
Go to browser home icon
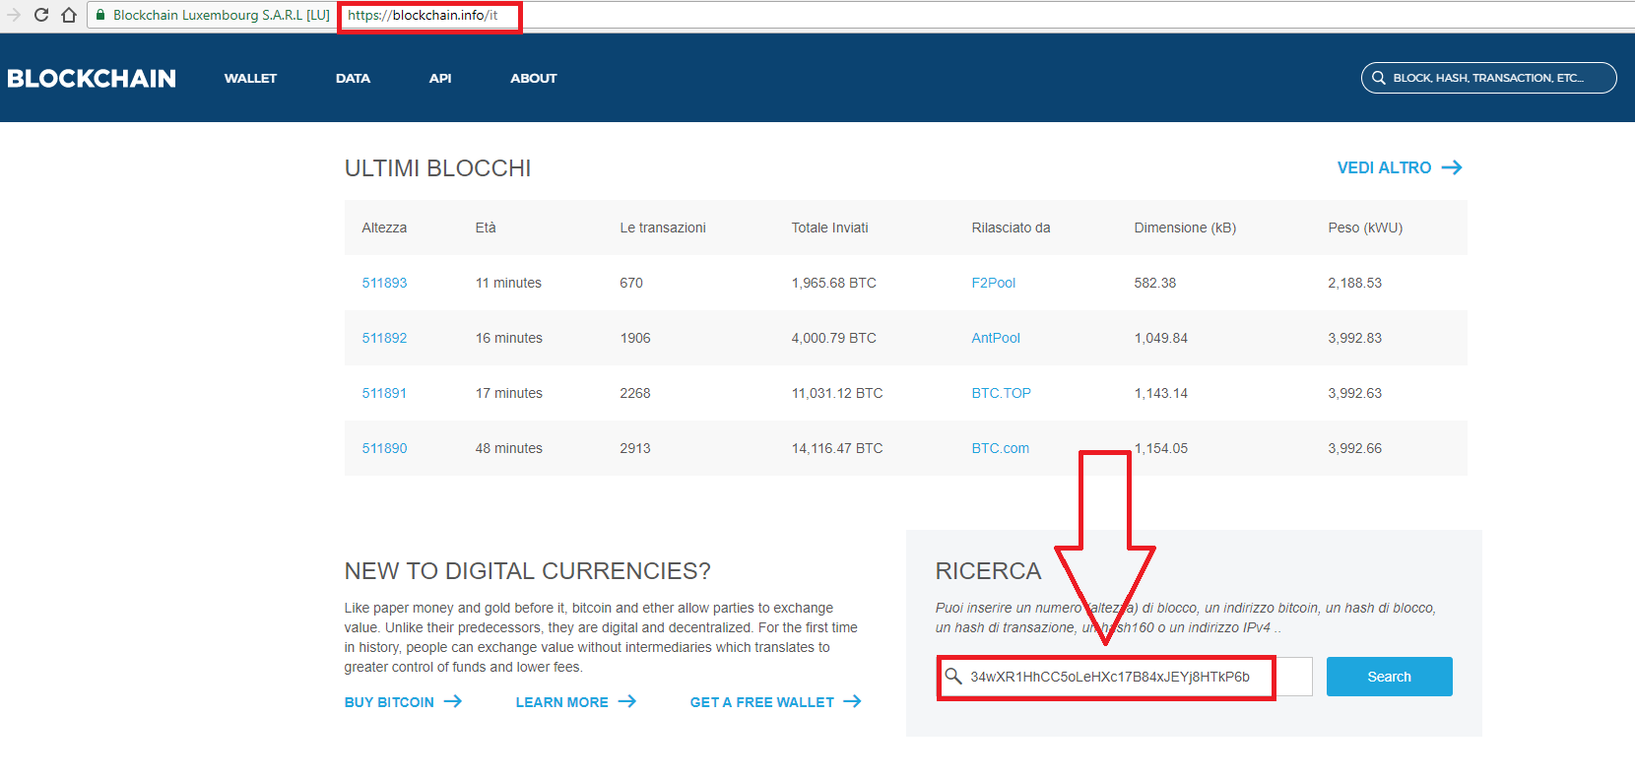[69, 15]
